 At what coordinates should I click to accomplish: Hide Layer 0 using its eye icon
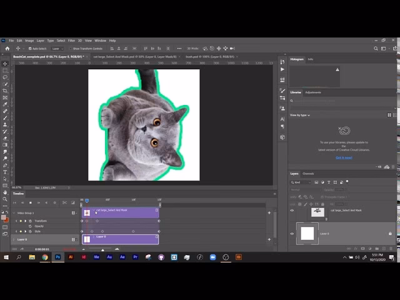point(292,234)
